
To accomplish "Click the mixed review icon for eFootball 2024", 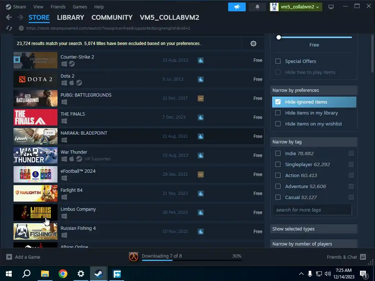I will pyautogui.click(x=201, y=175).
